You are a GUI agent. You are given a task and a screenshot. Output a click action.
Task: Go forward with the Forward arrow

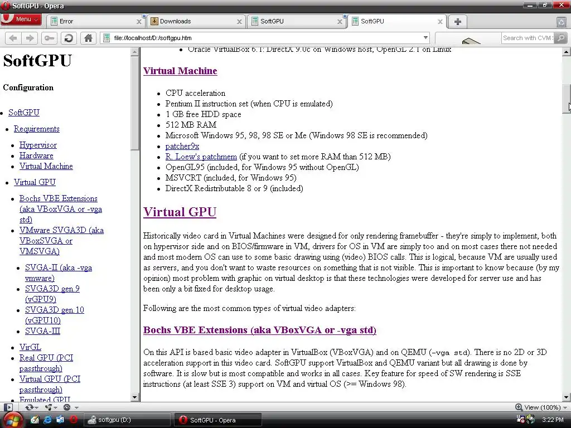(x=30, y=38)
